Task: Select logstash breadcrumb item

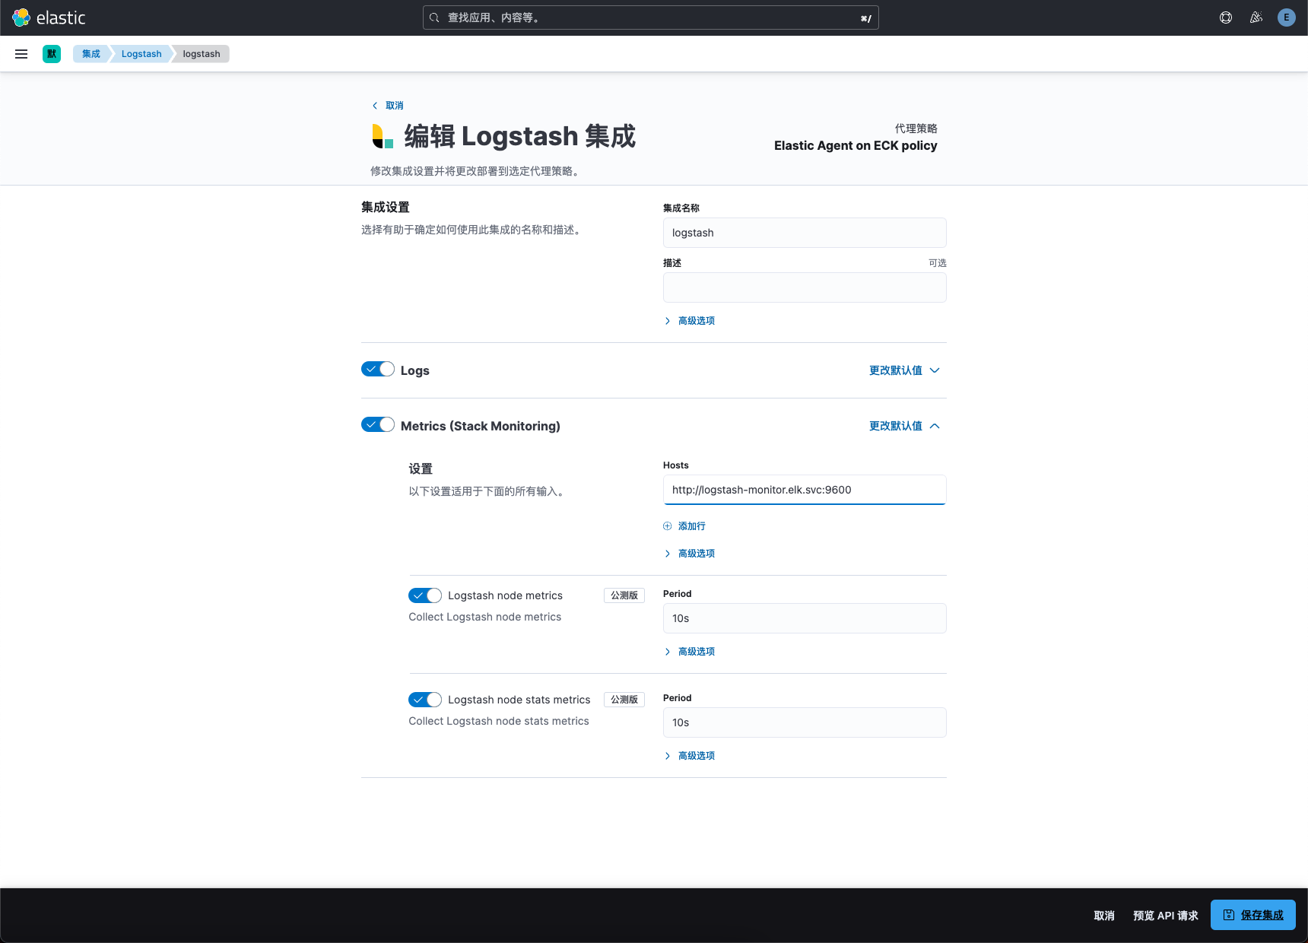Action: tap(202, 54)
